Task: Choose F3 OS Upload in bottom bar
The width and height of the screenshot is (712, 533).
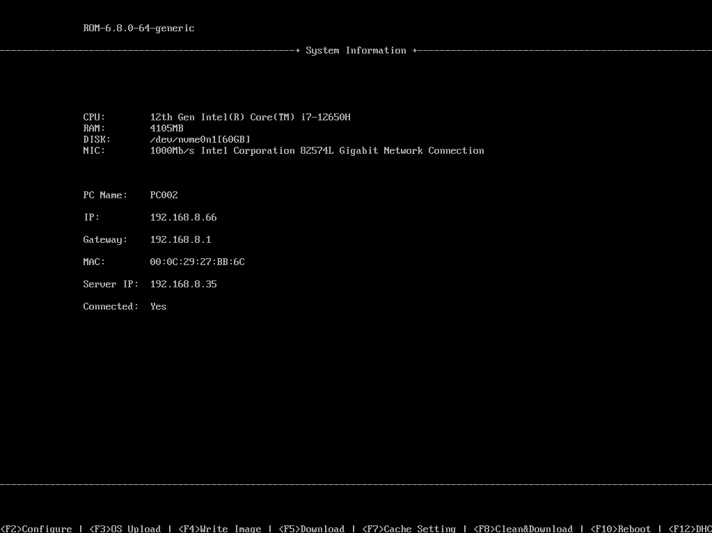Action: pos(125,528)
